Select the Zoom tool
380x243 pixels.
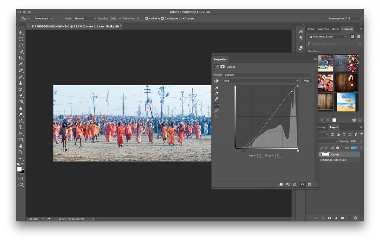pyautogui.click(x=20, y=152)
